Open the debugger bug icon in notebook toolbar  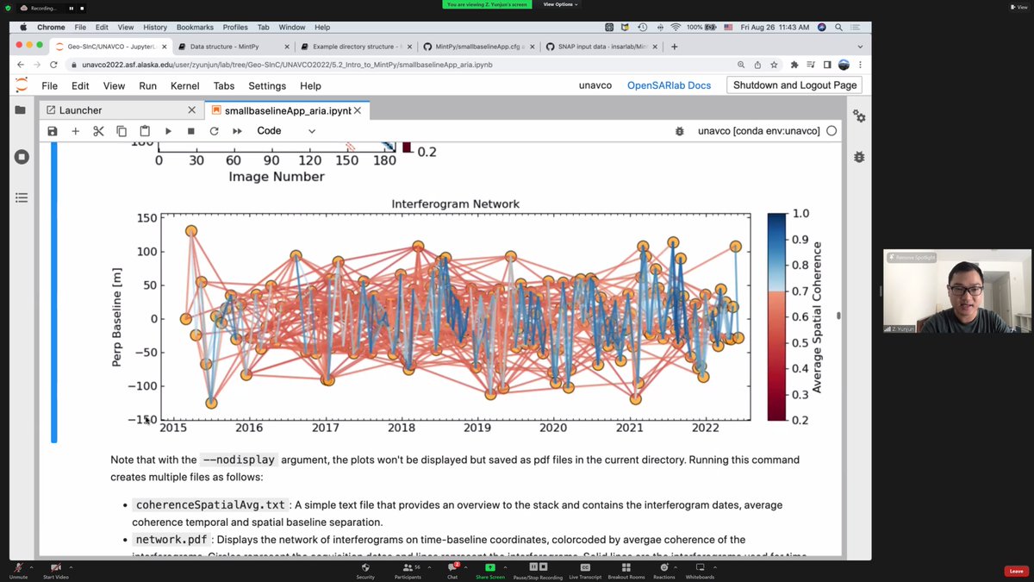(680, 131)
